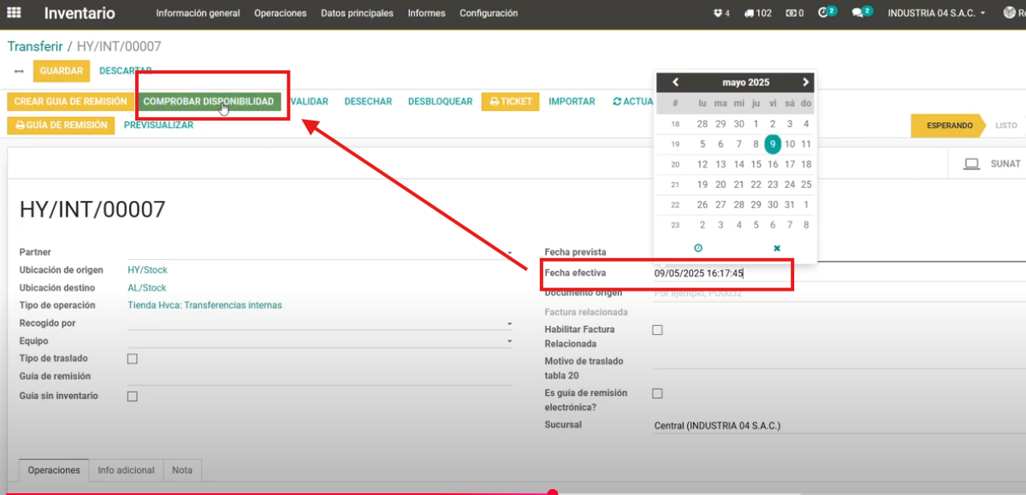Close the date picker with X icon
The width and height of the screenshot is (1026, 495).
(777, 248)
